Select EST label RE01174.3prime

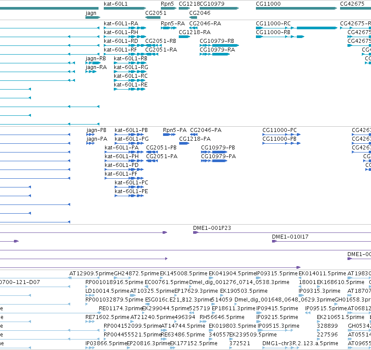tap(121, 309)
